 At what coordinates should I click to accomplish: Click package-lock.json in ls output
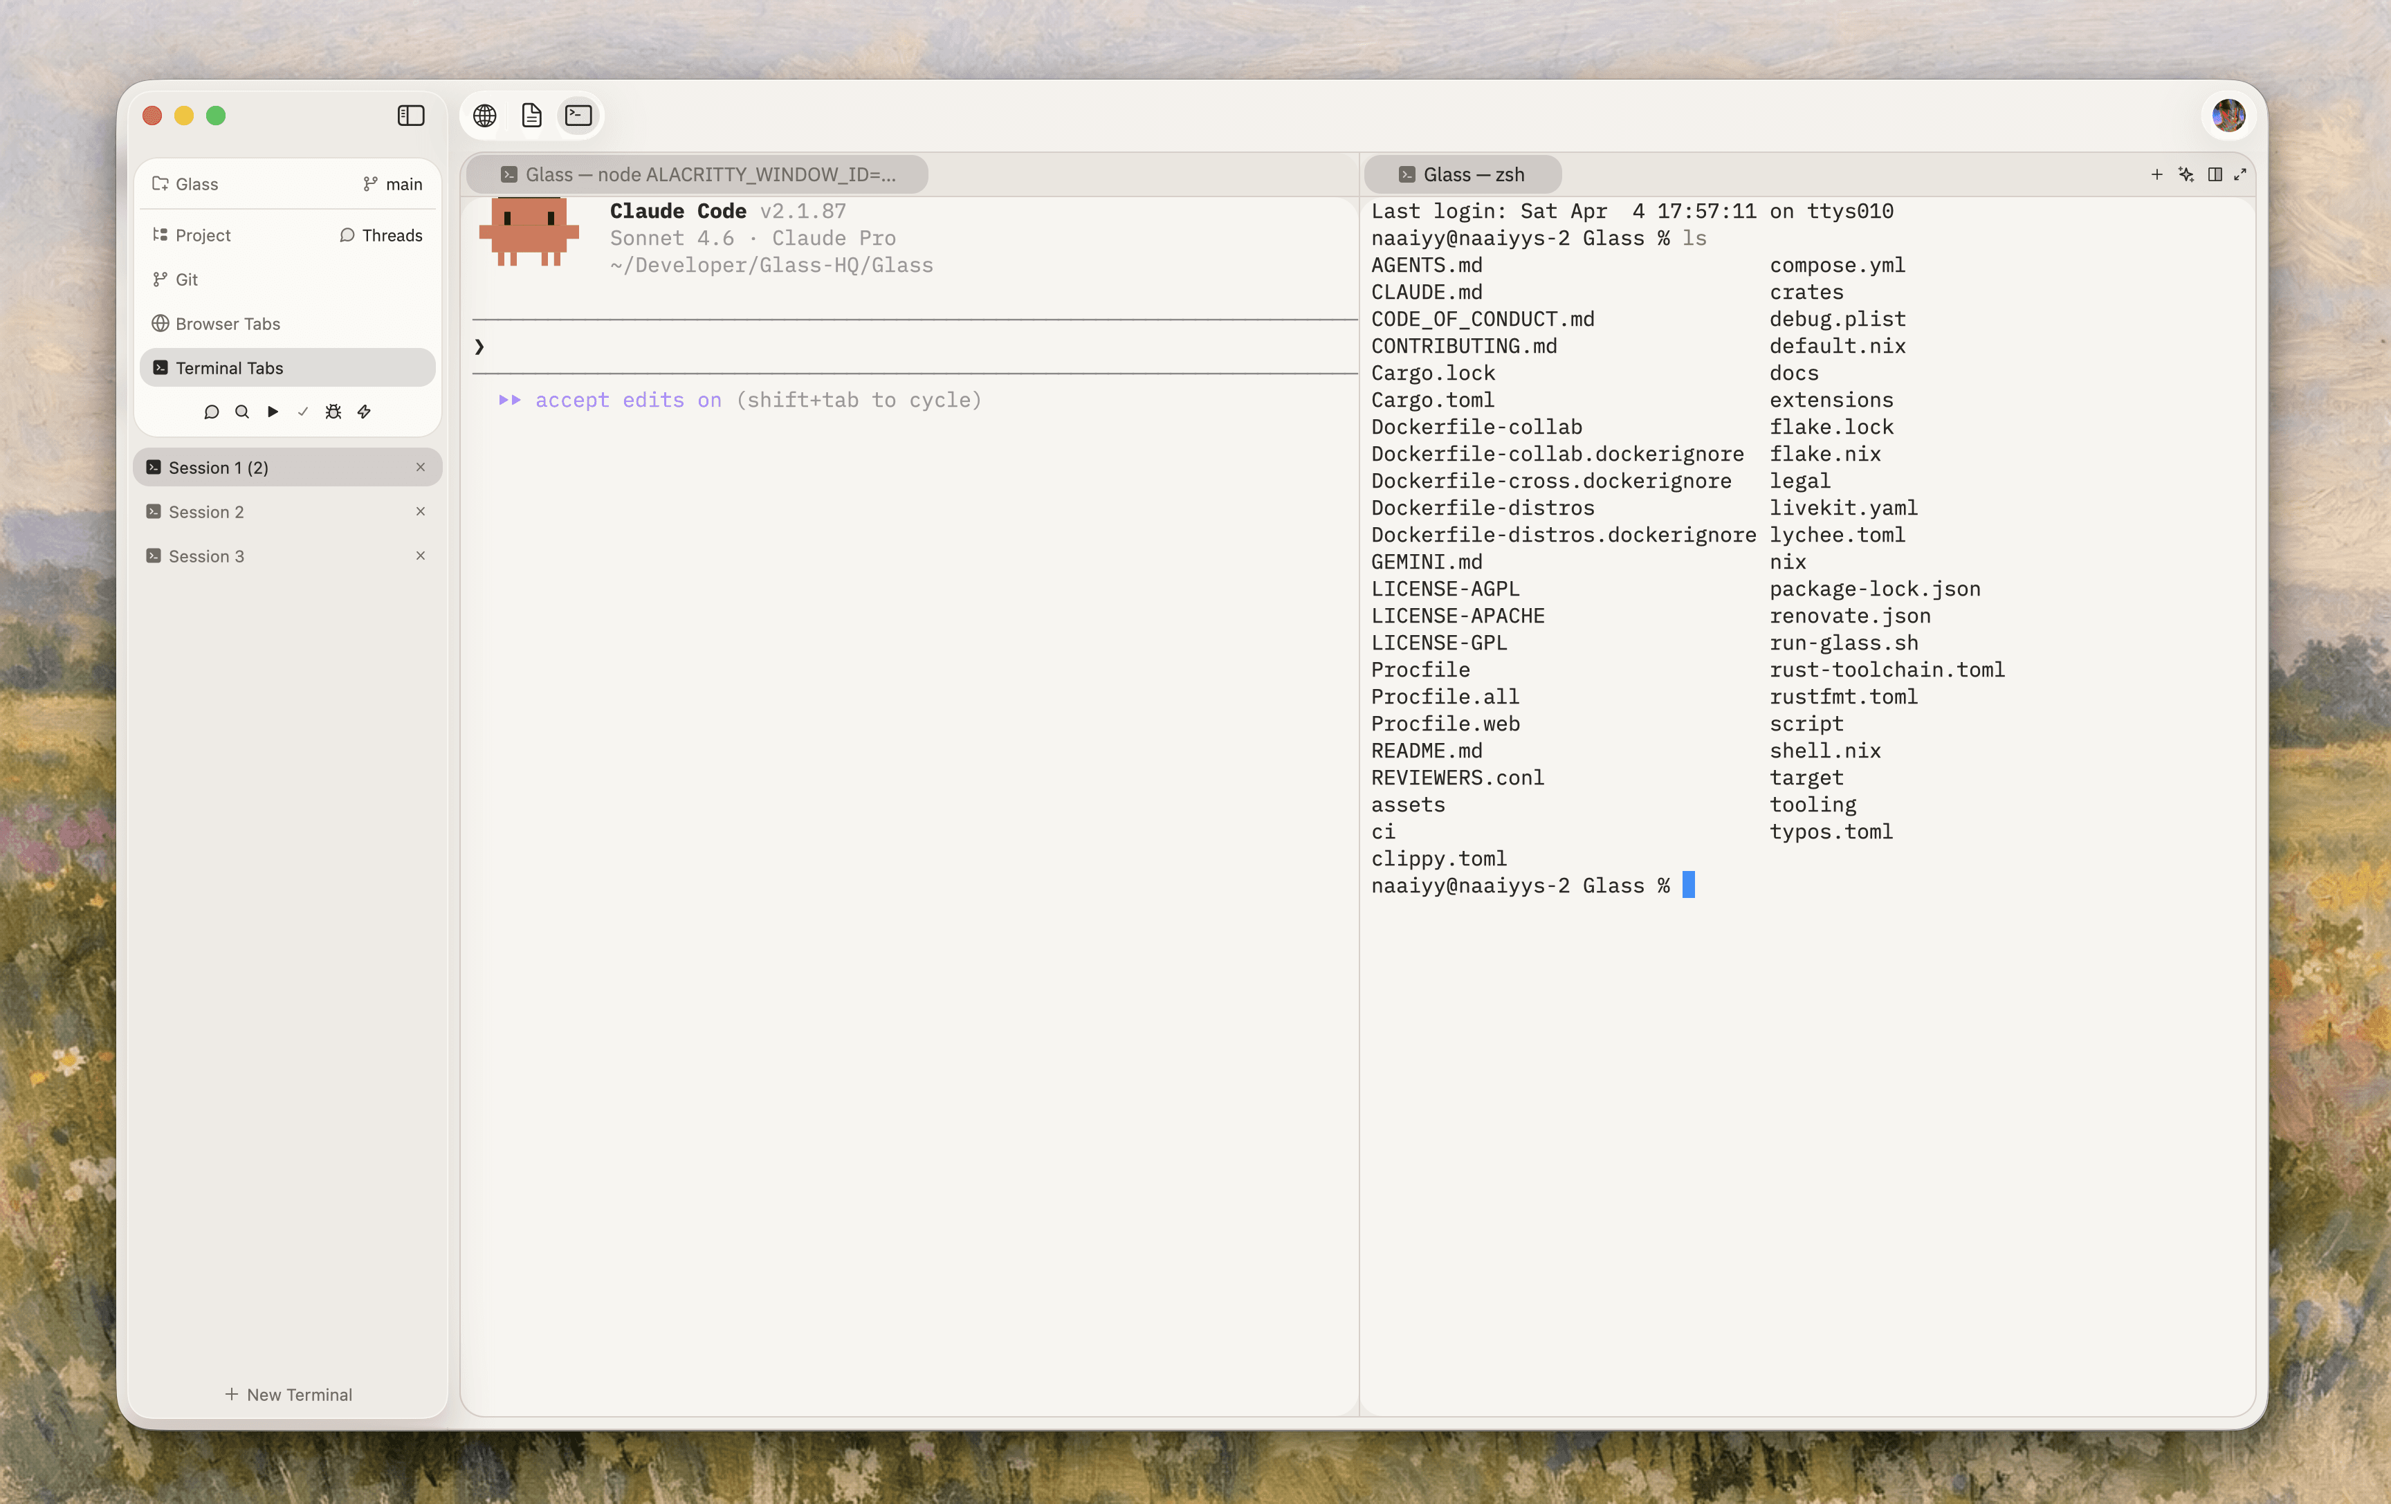tap(1875, 589)
